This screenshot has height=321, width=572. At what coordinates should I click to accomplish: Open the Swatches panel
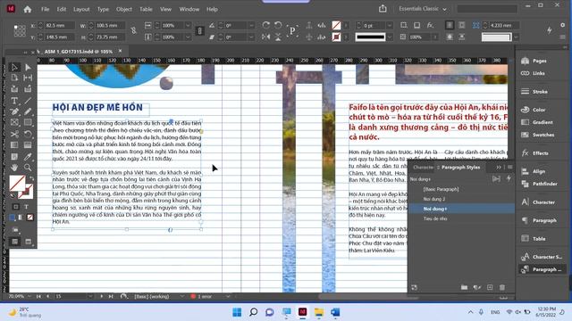(x=543, y=135)
